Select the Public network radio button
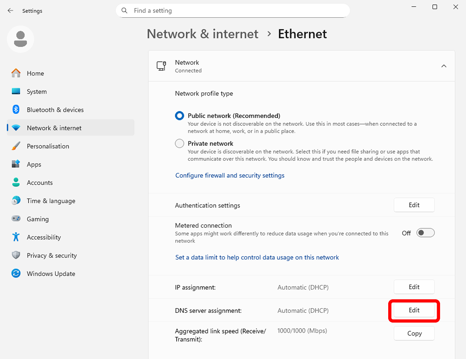466x359 pixels. [x=179, y=115]
